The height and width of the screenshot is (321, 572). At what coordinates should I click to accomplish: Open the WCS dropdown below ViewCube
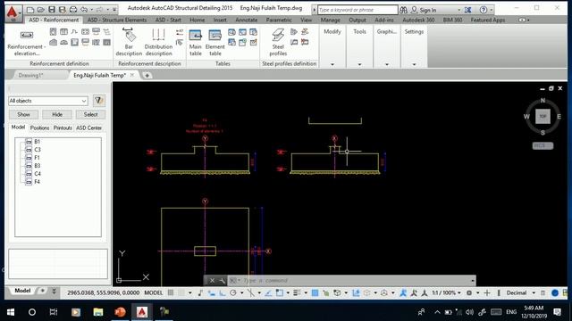[x=543, y=145]
